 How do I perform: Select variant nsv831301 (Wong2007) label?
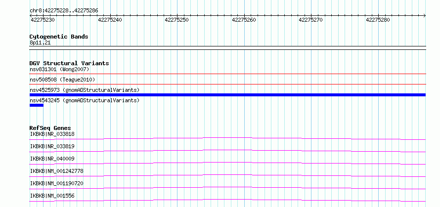point(59,69)
